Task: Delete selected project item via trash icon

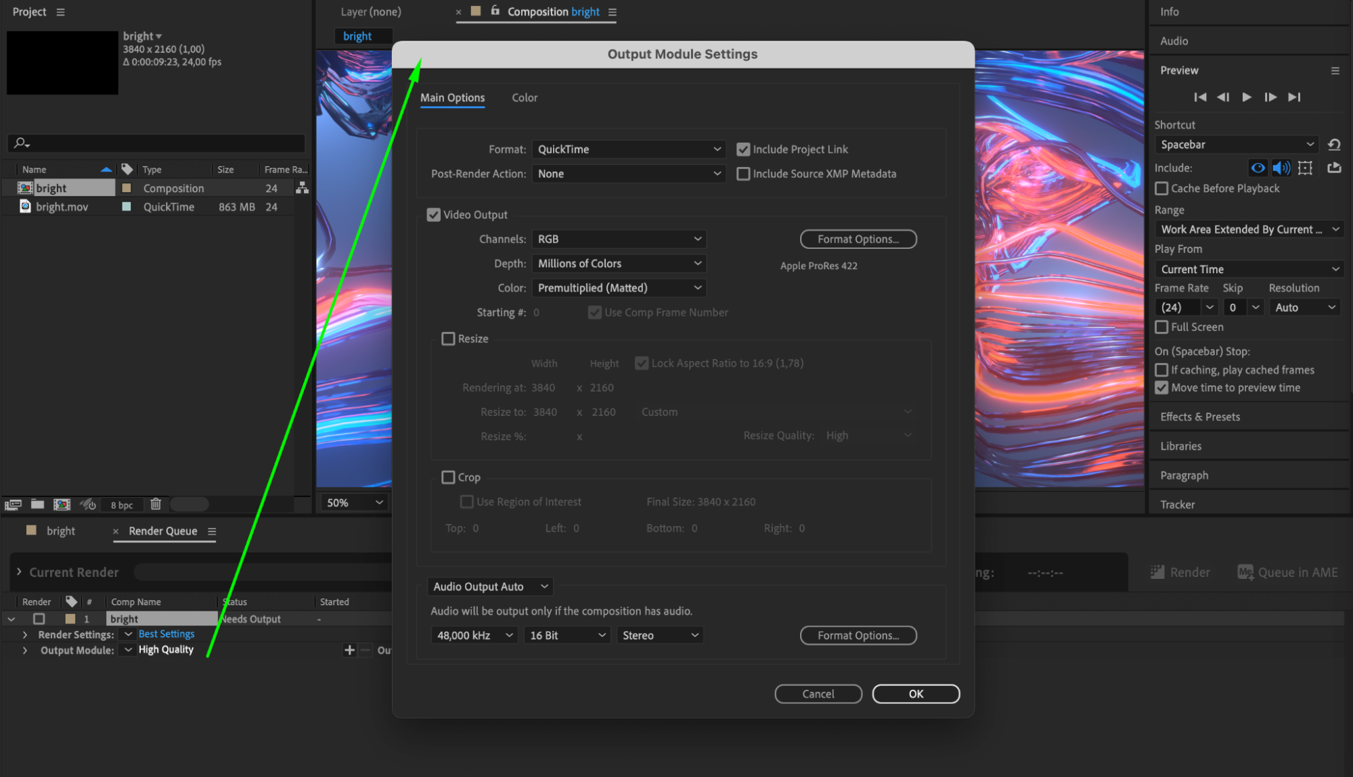Action: [x=156, y=504]
